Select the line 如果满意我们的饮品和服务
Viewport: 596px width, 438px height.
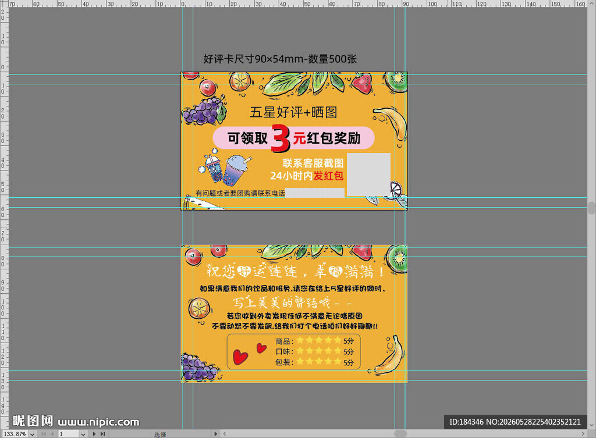point(293,289)
